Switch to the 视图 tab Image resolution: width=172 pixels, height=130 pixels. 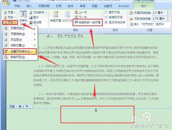click(95, 6)
